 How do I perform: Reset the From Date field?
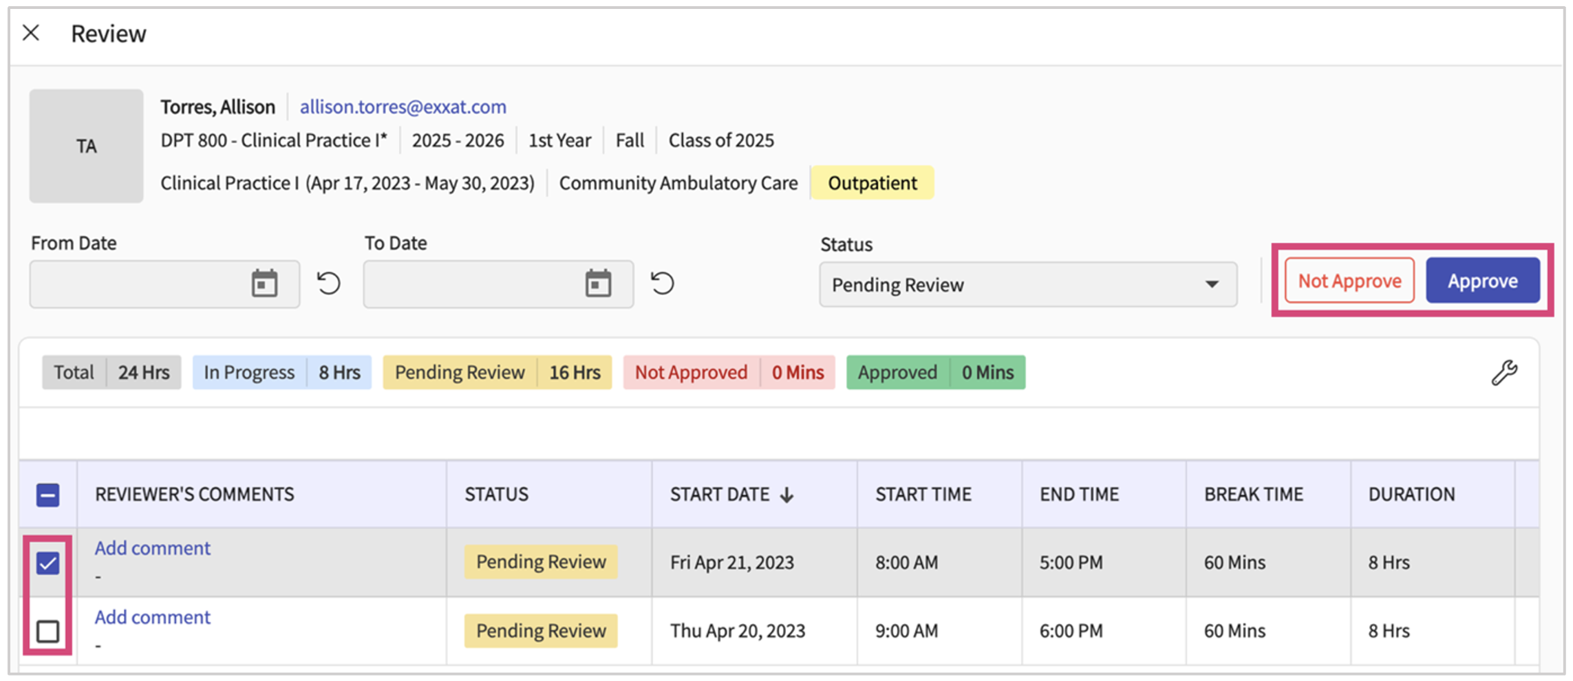click(x=329, y=283)
